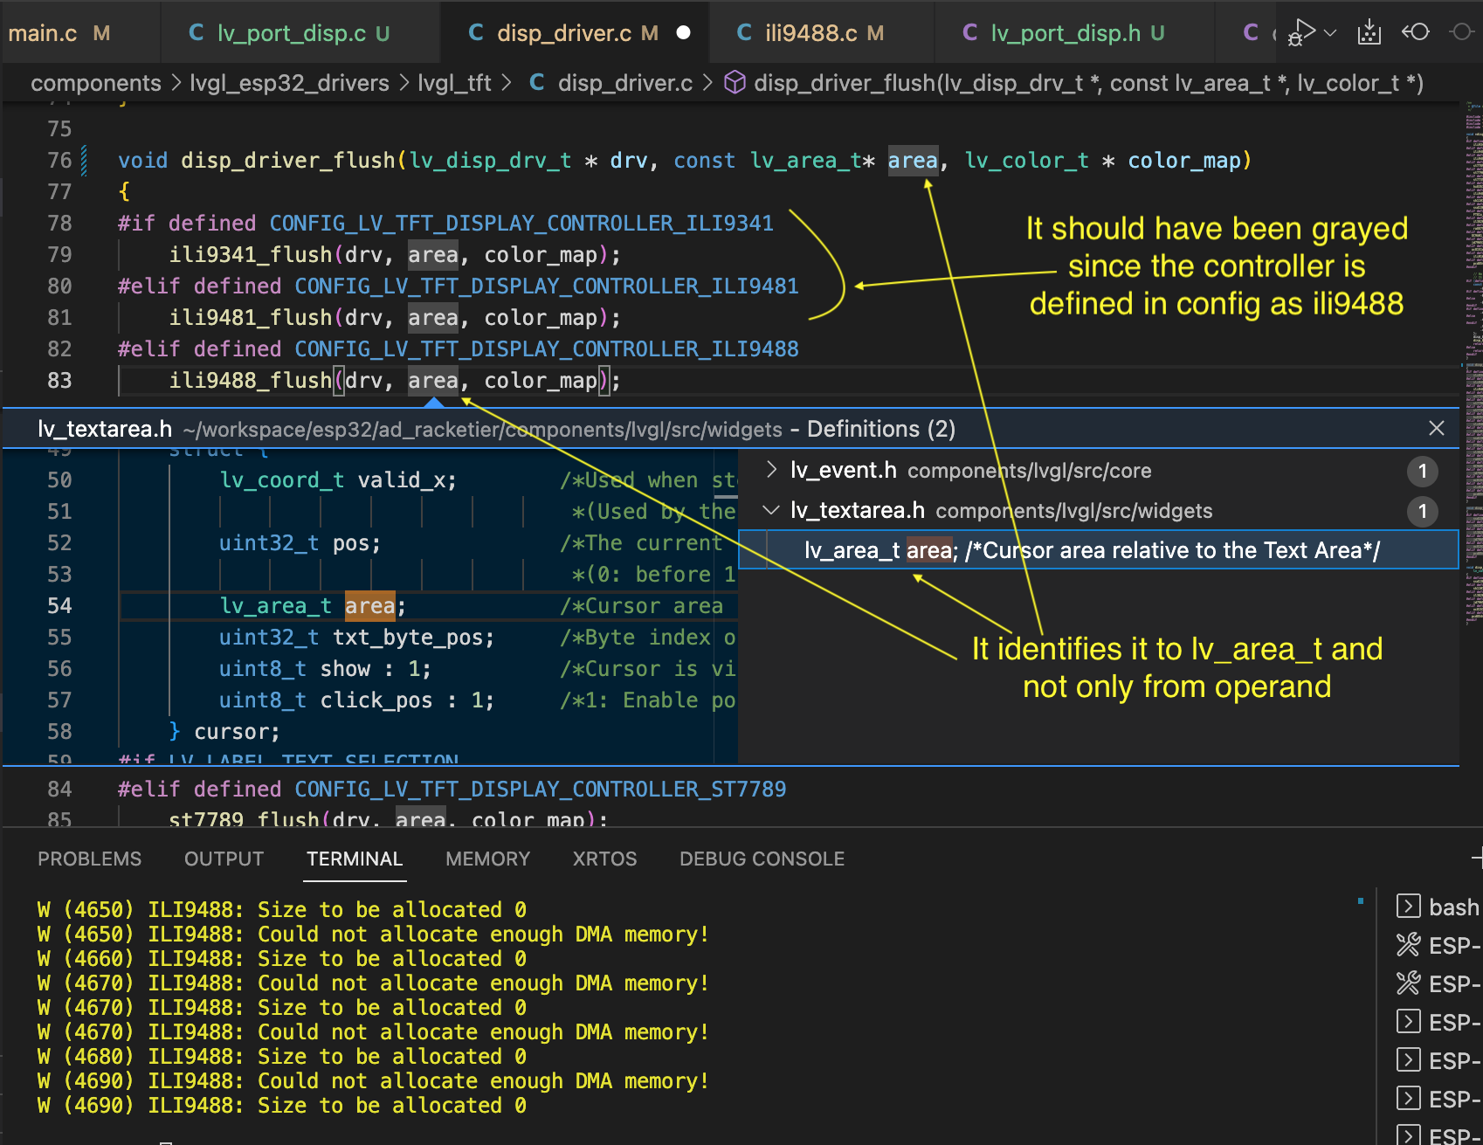Click 'uint32_t pos;' in peek editor
Viewport: 1483px width, 1145px height.
pos(300,542)
